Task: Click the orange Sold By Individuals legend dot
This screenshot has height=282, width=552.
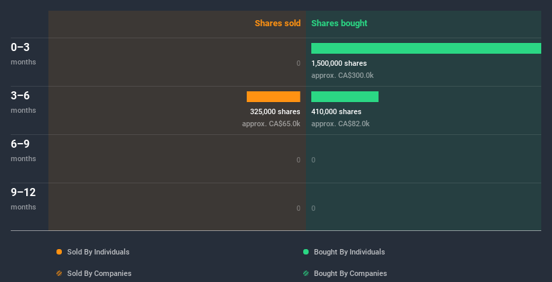Action: tap(59, 252)
